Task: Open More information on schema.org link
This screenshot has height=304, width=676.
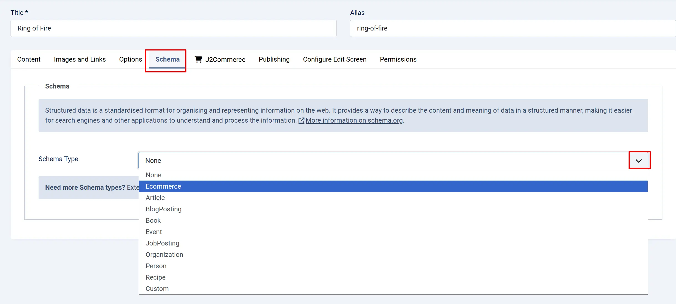Action: point(354,120)
